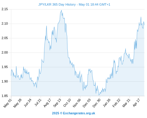Click the 2.00 y-axis value label
This screenshot has height=118, width=147.
[5, 53]
